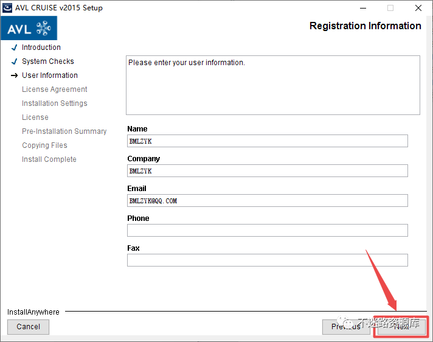Click the installer icon in title bar
The height and width of the screenshot is (342, 433).
pyautogui.click(x=7, y=8)
